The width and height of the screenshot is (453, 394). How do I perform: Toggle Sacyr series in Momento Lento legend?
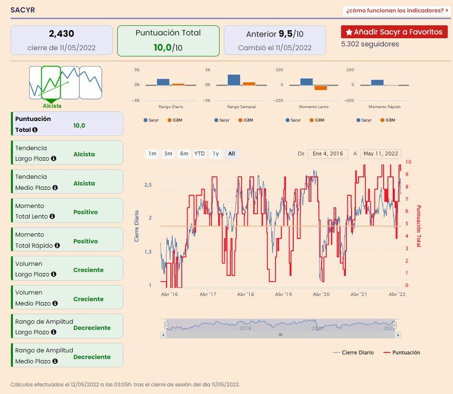tap(293, 120)
